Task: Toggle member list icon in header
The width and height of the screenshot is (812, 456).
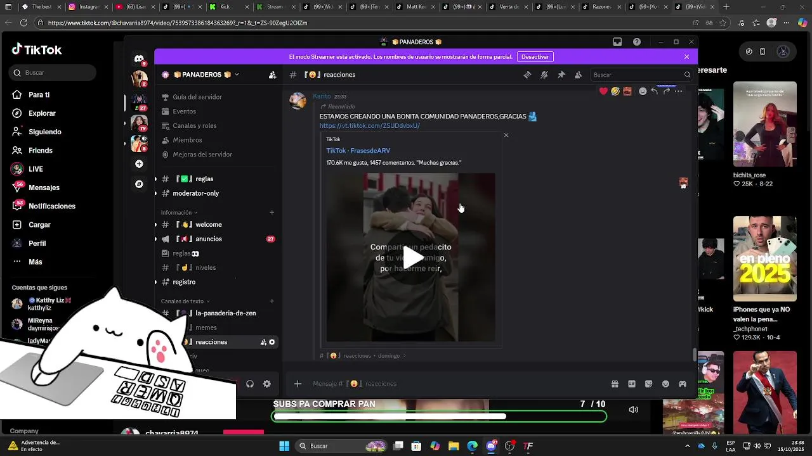Action: pos(578,75)
